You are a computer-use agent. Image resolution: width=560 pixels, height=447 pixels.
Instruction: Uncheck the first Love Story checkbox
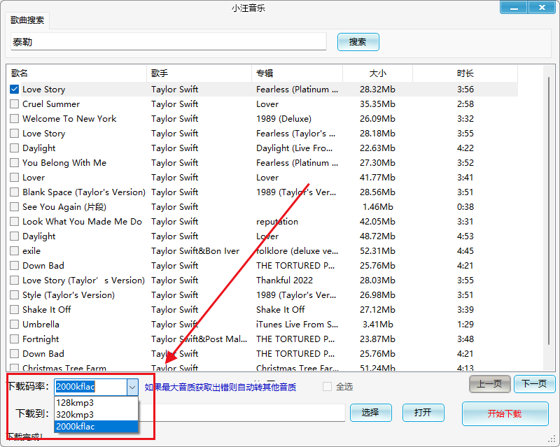tap(14, 90)
